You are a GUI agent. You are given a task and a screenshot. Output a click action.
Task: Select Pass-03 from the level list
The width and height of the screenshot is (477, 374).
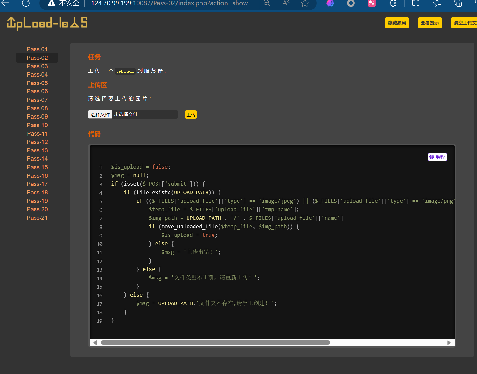[37, 66]
